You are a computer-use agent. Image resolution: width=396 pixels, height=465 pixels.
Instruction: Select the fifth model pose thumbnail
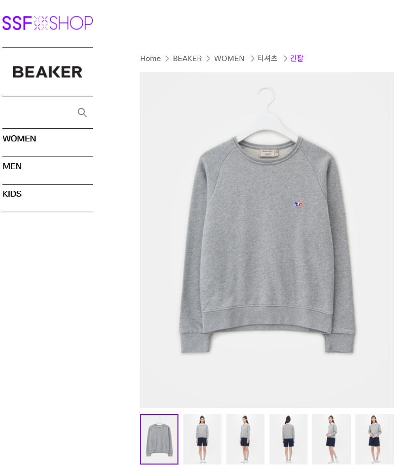332,439
